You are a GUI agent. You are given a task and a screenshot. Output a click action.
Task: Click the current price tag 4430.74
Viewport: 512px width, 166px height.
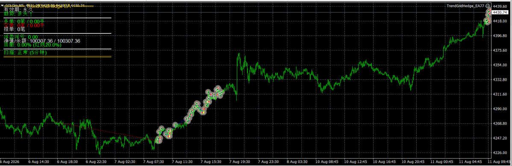tap(500, 12)
